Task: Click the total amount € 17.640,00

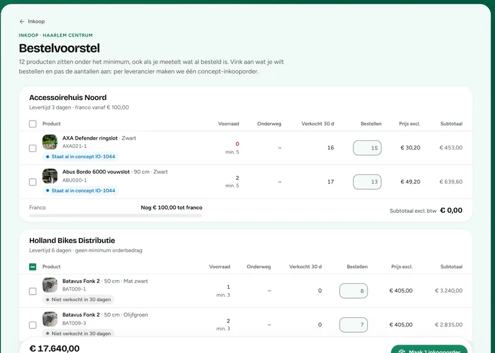Action: [x=54, y=348]
